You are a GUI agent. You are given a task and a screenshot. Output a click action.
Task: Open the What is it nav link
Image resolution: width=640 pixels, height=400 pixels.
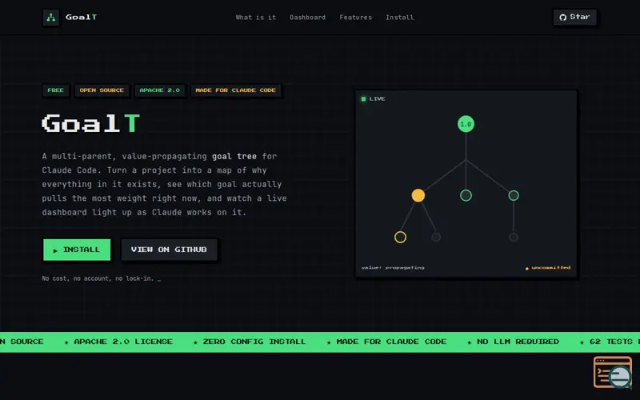255,18
